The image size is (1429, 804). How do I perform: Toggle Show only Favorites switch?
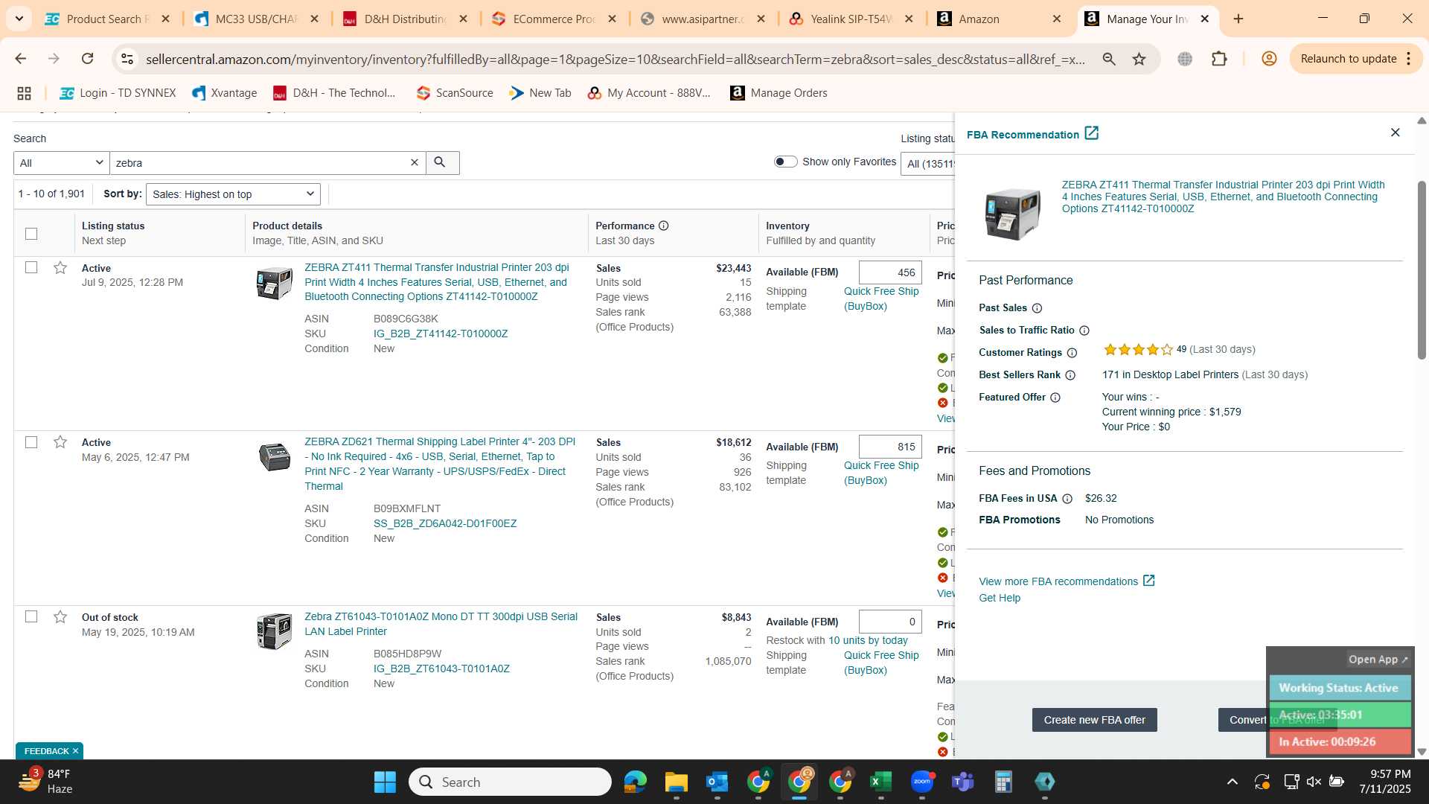coord(785,162)
